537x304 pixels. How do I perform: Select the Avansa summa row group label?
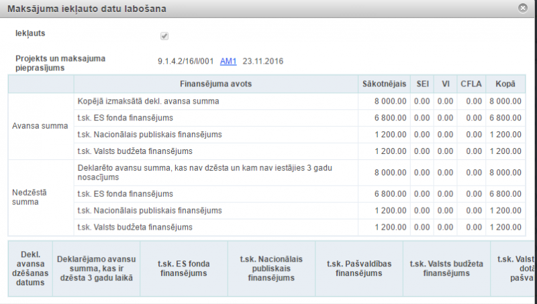(x=40, y=126)
